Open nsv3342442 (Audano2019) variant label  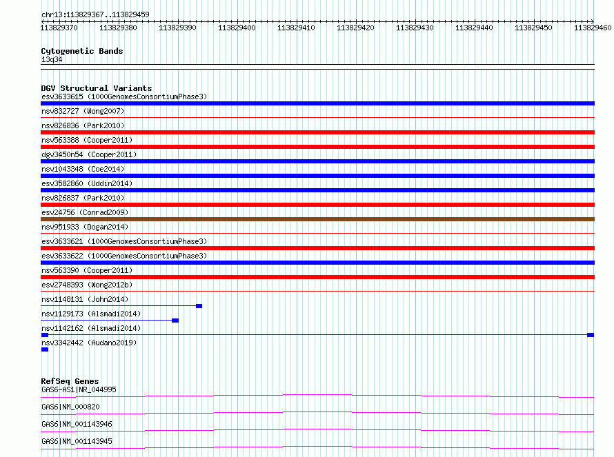coord(89,343)
